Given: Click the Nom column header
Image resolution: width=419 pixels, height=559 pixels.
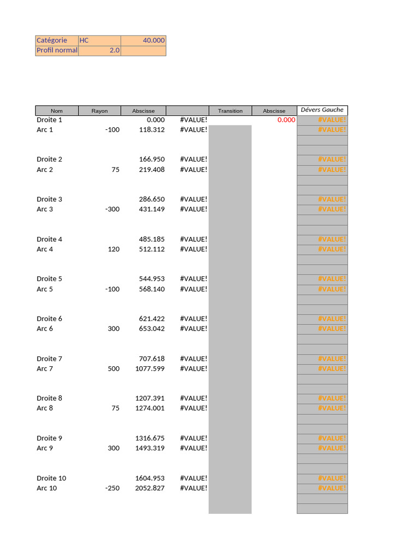Looking at the screenshot, I should (57, 111).
